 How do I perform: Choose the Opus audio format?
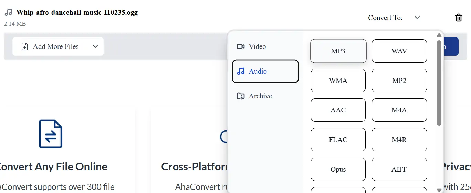[338, 169]
